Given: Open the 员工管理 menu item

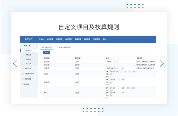Looking at the screenshot, I should tap(59, 39).
